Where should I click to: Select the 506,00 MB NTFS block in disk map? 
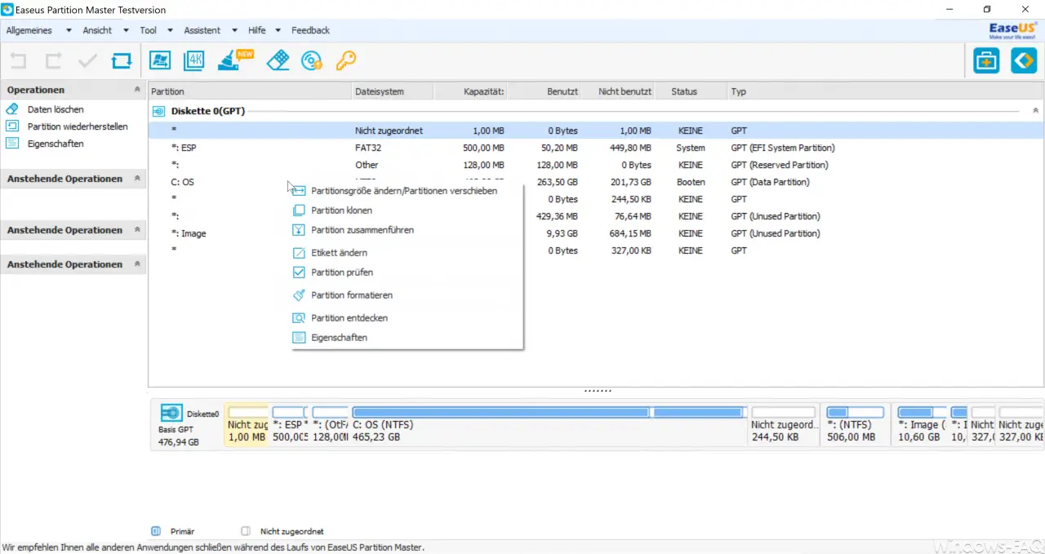pos(855,424)
